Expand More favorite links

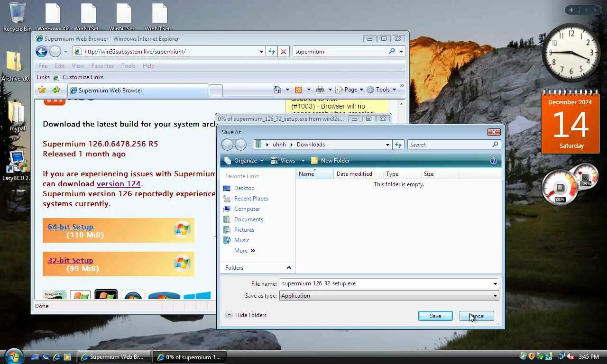(x=245, y=251)
